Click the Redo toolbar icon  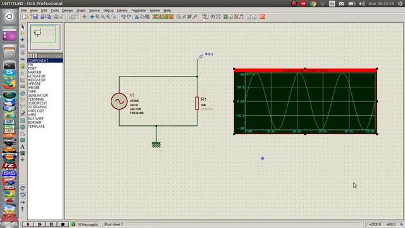point(129,17)
